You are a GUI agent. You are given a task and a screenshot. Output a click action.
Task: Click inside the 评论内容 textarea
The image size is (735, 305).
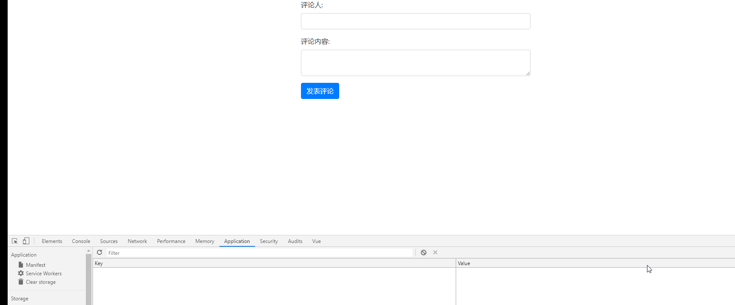pos(415,63)
